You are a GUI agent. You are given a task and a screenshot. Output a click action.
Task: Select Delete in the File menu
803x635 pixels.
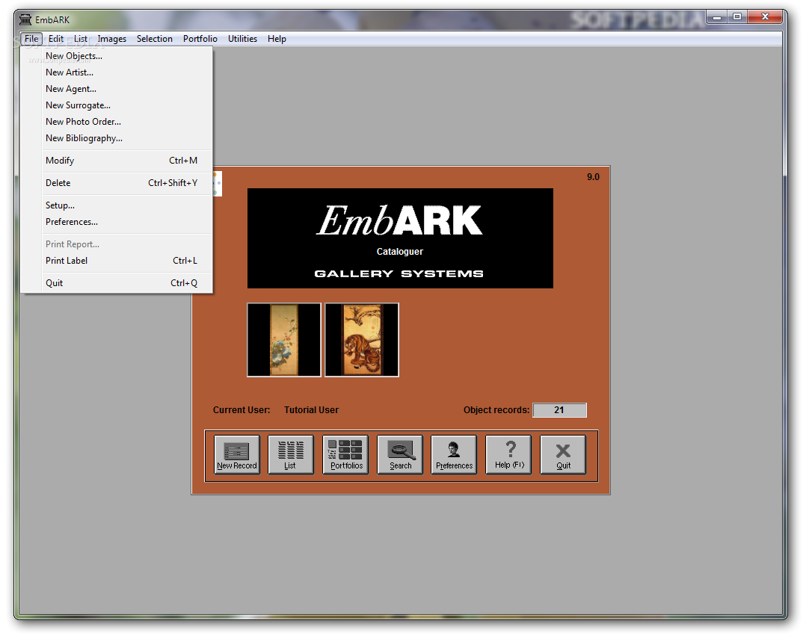pos(116,183)
